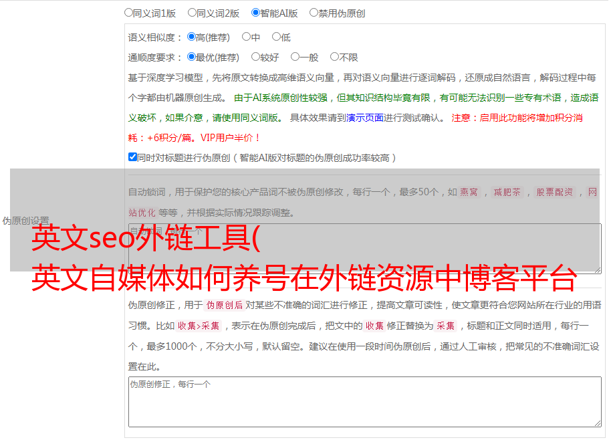Set 通顺度要求 to 不限

[x=334, y=57]
